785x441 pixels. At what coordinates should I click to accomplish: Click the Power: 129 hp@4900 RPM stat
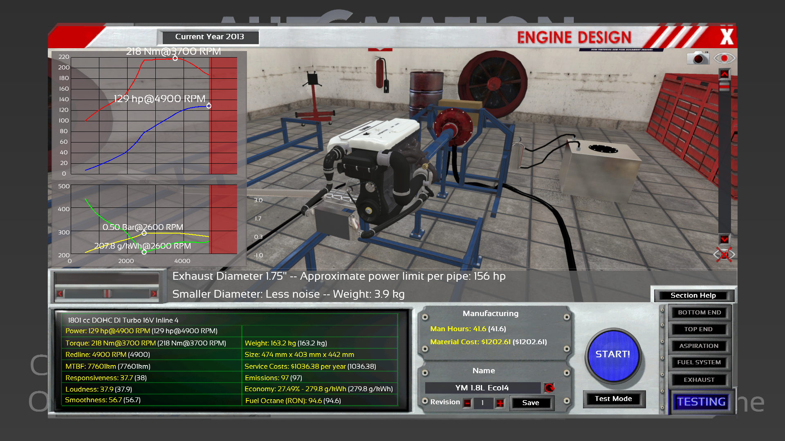pos(141,331)
